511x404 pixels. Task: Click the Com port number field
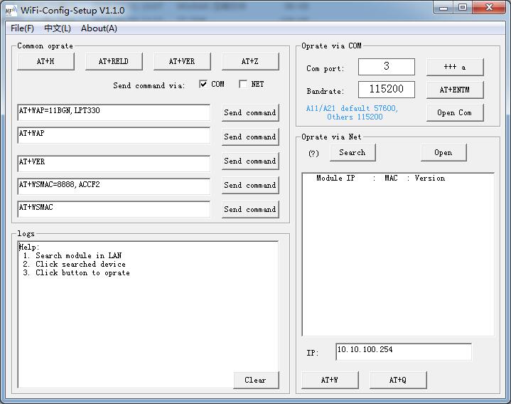pyautogui.click(x=386, y=66)
